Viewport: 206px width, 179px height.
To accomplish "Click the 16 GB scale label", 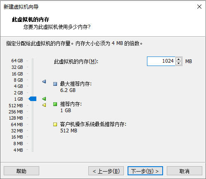I will coord(17,74).
